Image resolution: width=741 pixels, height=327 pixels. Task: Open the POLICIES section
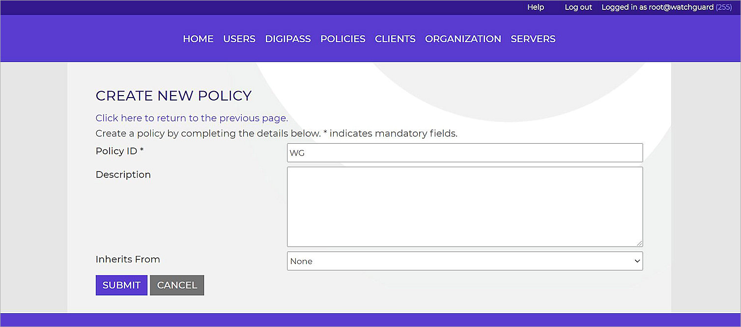click(342, 39)
